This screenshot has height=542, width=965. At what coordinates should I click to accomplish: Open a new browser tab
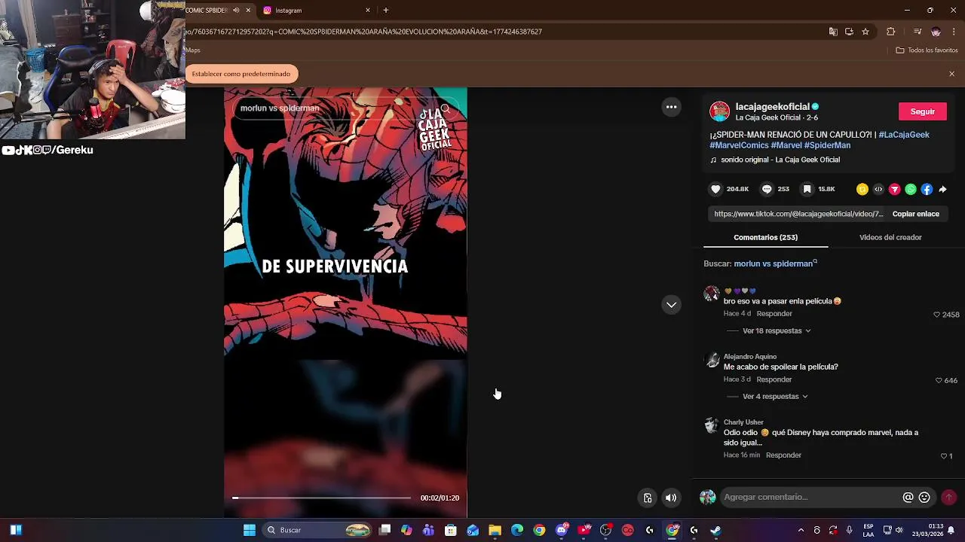click(x=386, y=11)
